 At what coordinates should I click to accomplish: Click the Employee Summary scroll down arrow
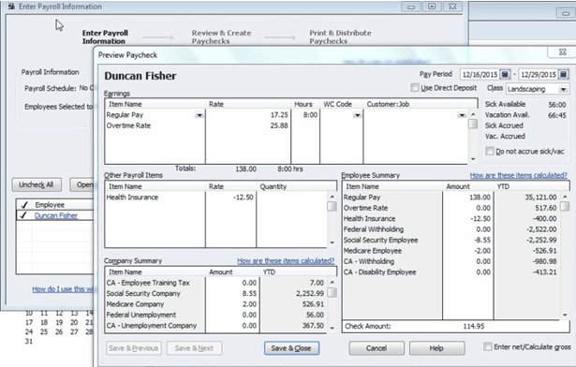(565, 315)
